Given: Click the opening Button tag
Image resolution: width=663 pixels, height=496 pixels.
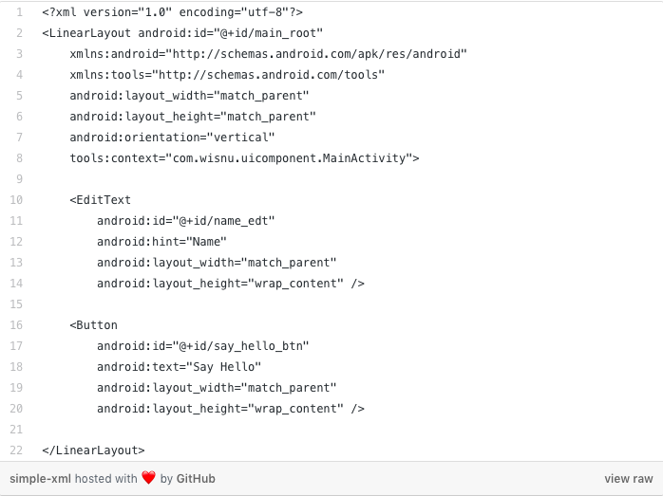Looking at the screenshot, I should pos(93,325).
